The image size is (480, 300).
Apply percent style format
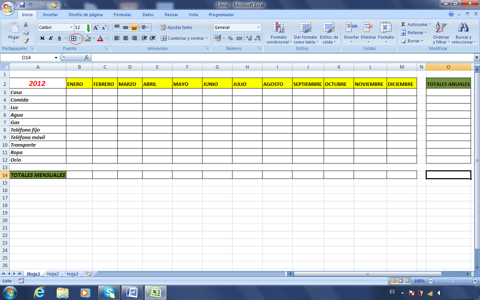pyautogui.click(x=230, y=38)
